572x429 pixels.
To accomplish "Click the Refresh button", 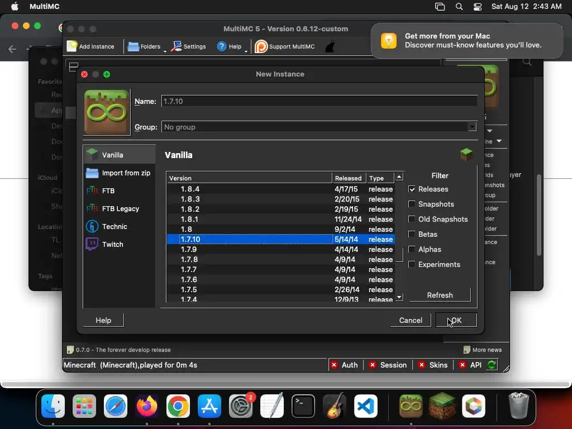I will (x=440, y=295).
